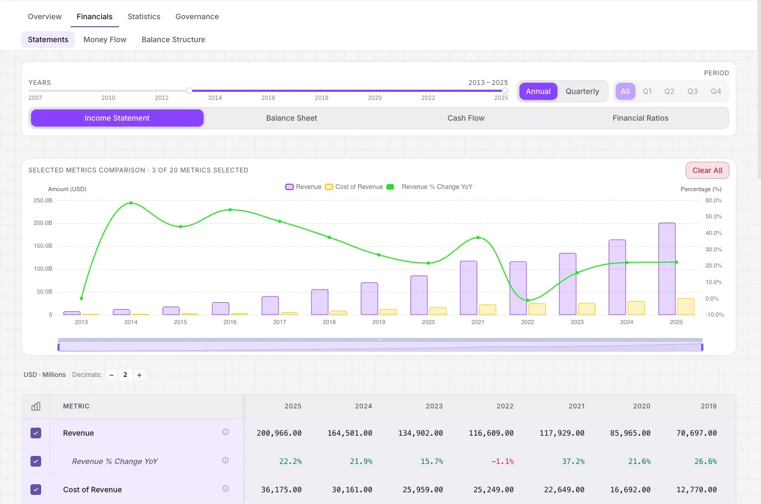Open the Balance Sheet statement tab

click(292, 118)
